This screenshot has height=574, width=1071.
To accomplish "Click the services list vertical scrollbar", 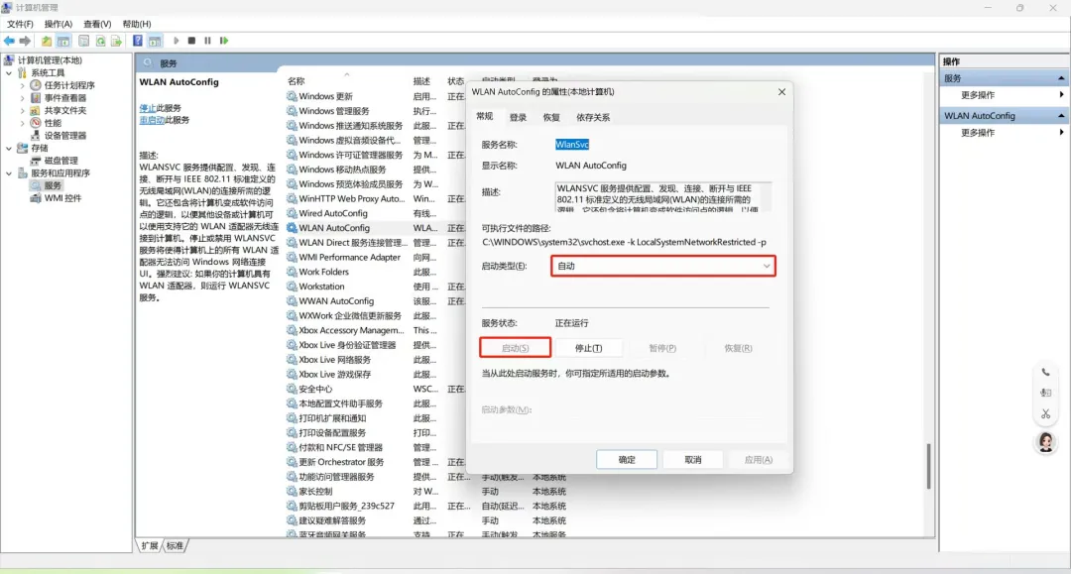I will tap(929, 466).
